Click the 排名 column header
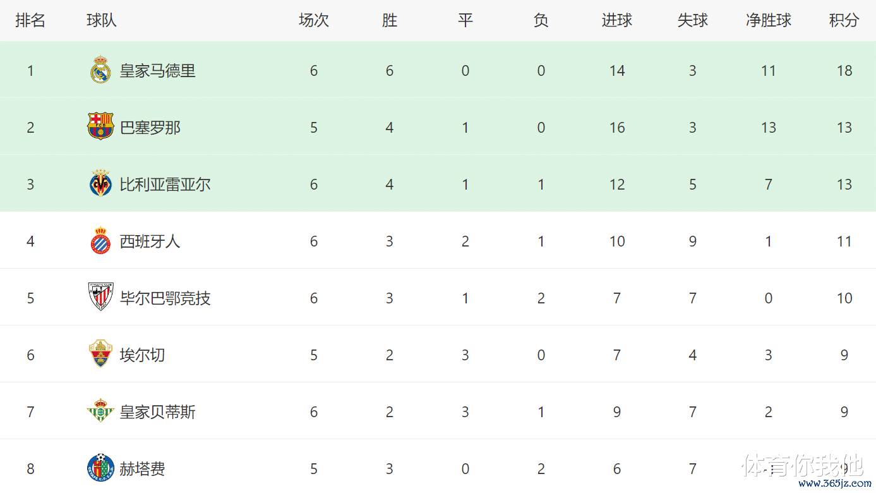876x493 pixels. coord(30,20)
